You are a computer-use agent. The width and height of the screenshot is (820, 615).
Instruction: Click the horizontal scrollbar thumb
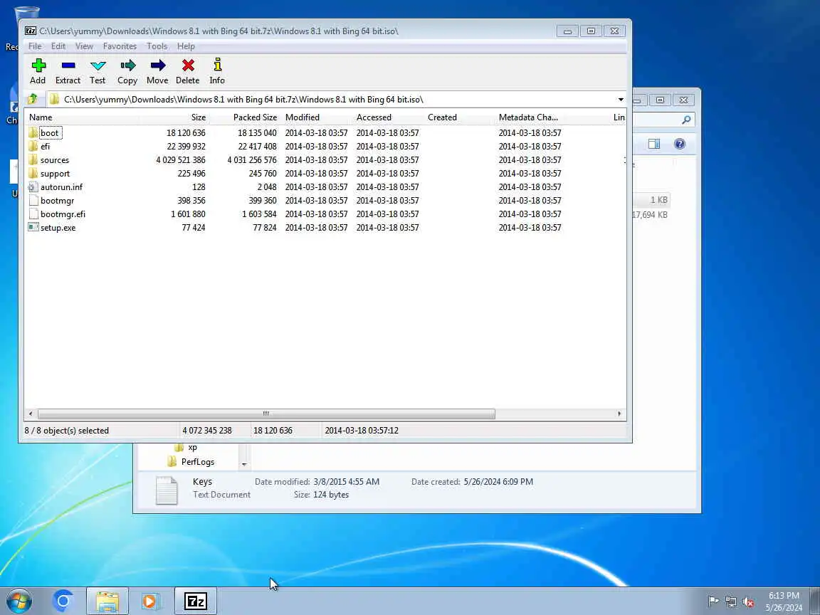point(266,414)
